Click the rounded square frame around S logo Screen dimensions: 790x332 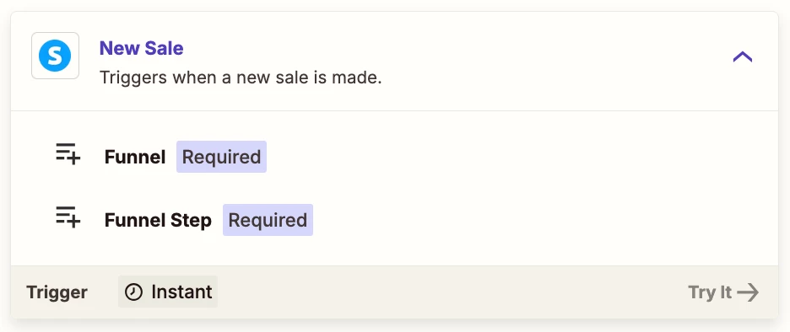(x=56, y=56)
